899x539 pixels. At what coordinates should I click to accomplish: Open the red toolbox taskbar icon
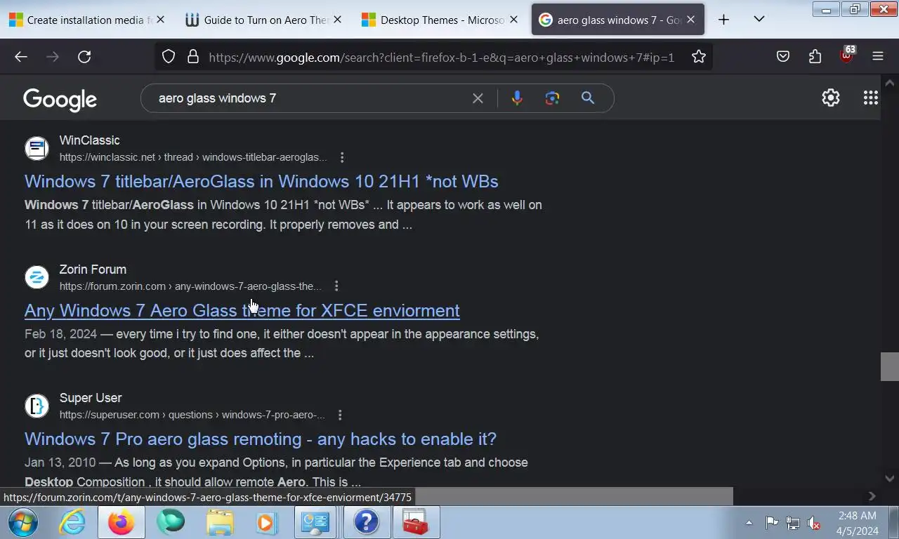coord(415,522)
